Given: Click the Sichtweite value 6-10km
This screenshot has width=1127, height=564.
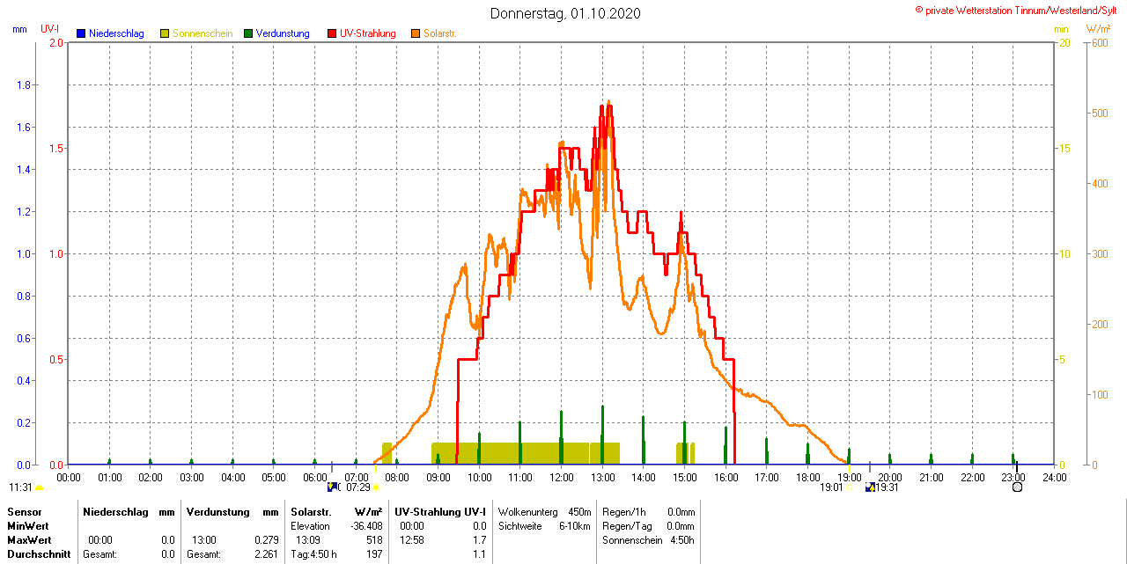Looking at the screenshot, I should pyautogui.click(x=575, y=526).
